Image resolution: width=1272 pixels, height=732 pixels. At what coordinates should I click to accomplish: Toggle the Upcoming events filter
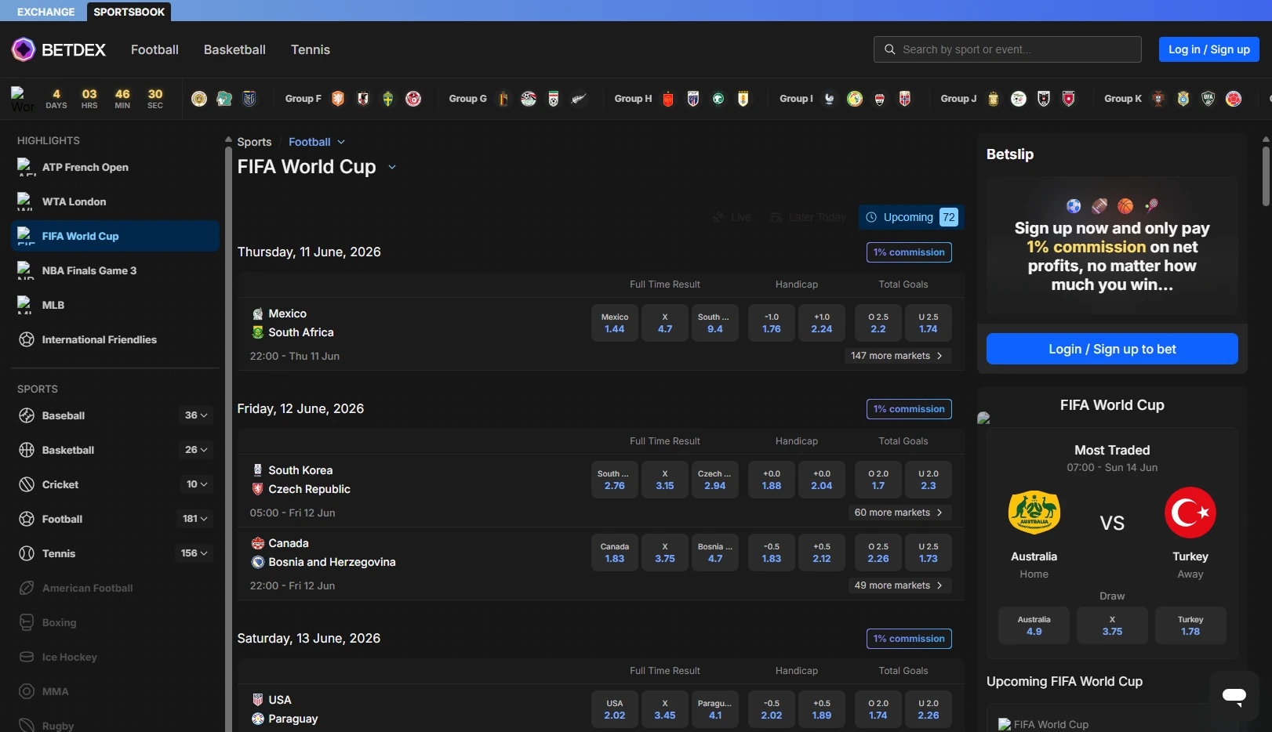coord(911,217)
